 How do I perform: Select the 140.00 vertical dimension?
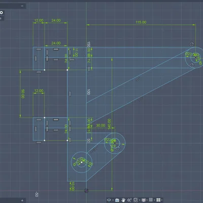(109, 124)
